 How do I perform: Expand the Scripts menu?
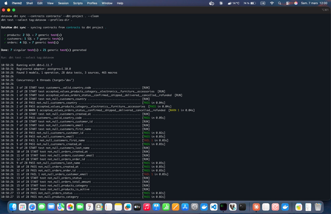[78, 3]
